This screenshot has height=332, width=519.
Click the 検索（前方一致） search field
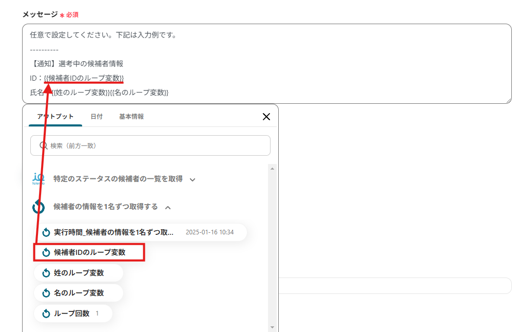150,145
